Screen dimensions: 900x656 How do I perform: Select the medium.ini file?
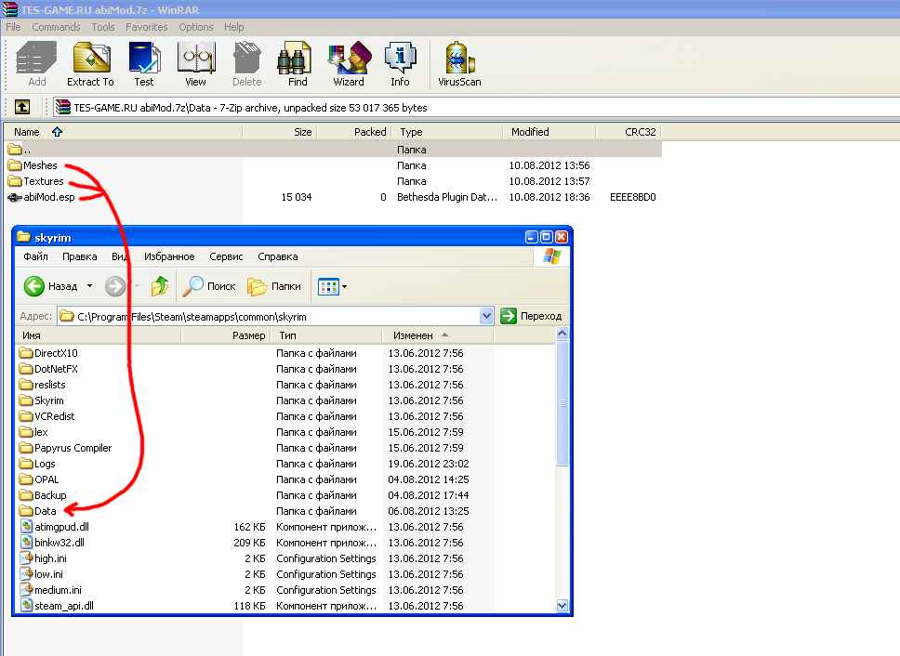click(51, 590)
